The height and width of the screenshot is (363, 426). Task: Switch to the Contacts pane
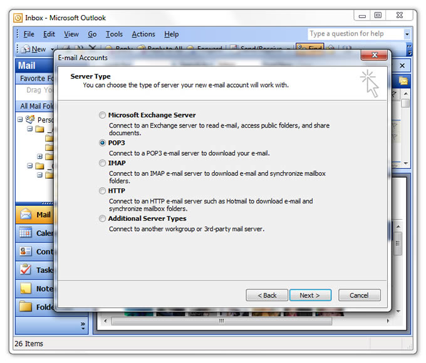tap(35, 252)
